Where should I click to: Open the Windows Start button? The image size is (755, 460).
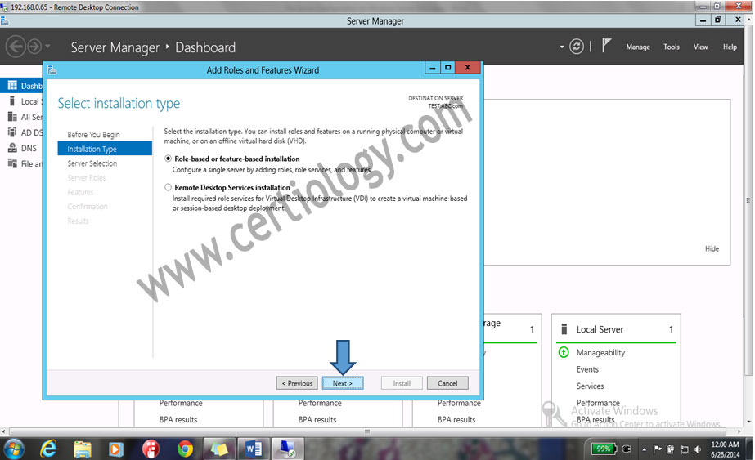13,449
